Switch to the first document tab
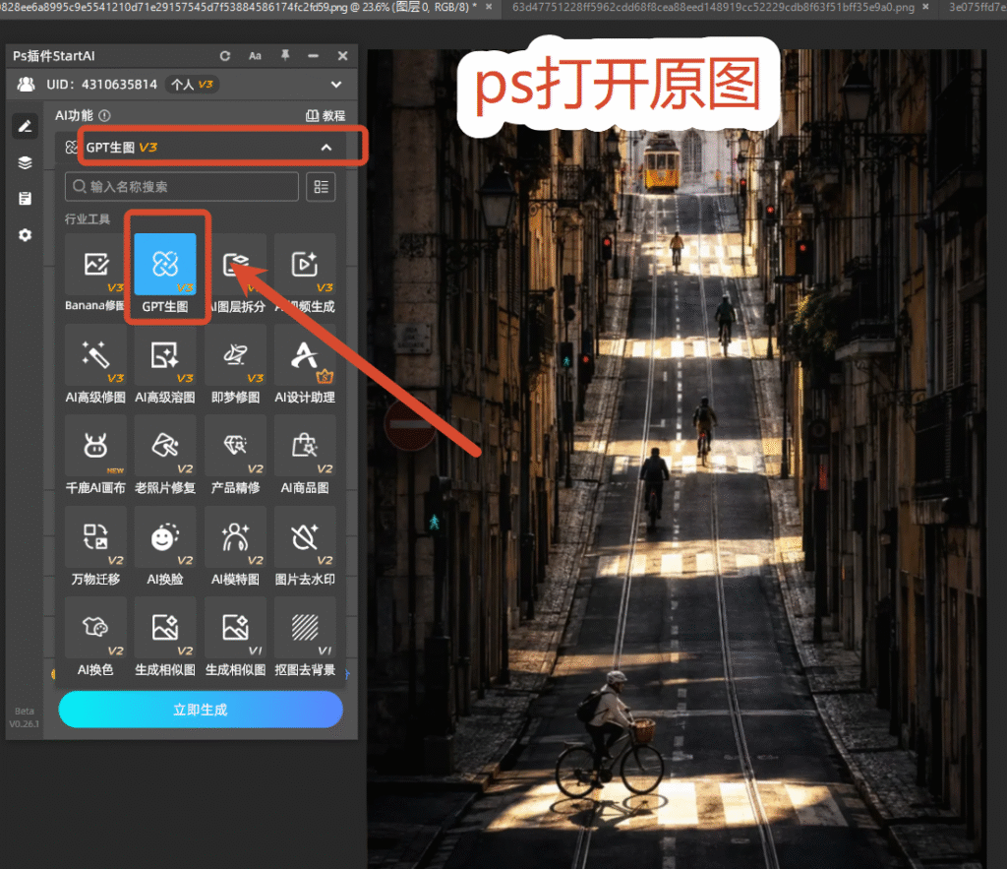The width and height of the screenshot is (1007, 869). click(238, 8)
